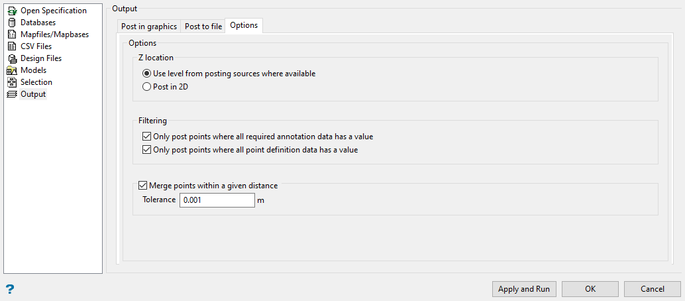Click the Open Specification icon
Screen dimensions: 685x301
tap(11, 11)
